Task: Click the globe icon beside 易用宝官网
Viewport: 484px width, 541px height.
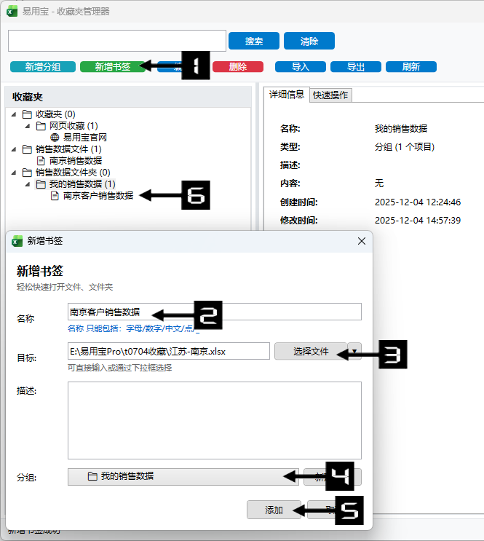Action: [x=55, y=137]
